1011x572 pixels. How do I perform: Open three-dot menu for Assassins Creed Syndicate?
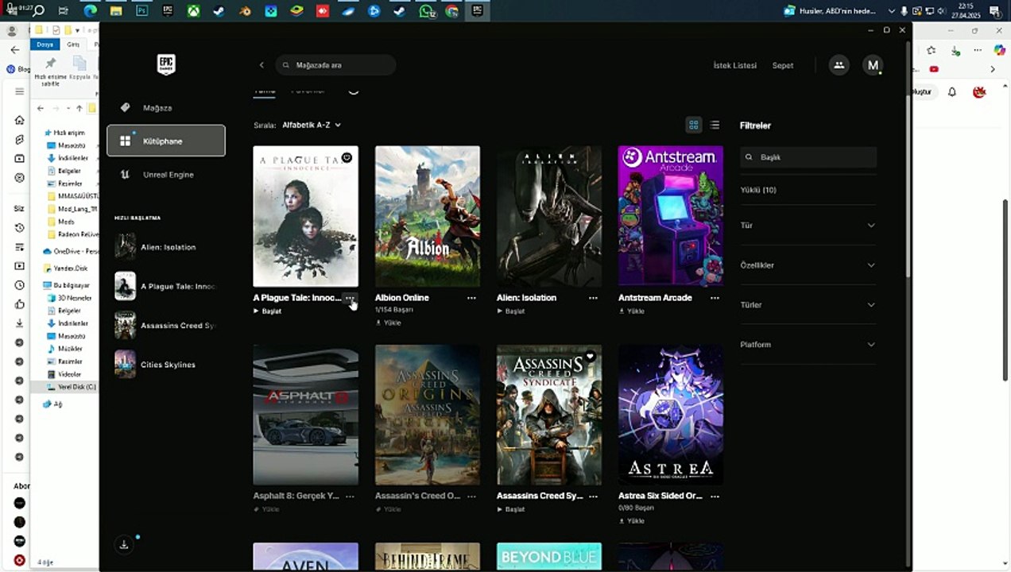(x=593, y=496)
